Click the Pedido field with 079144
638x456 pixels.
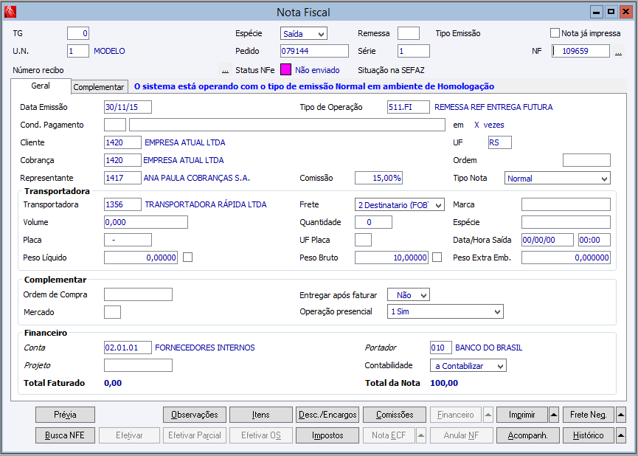click(x=314, y=51)
